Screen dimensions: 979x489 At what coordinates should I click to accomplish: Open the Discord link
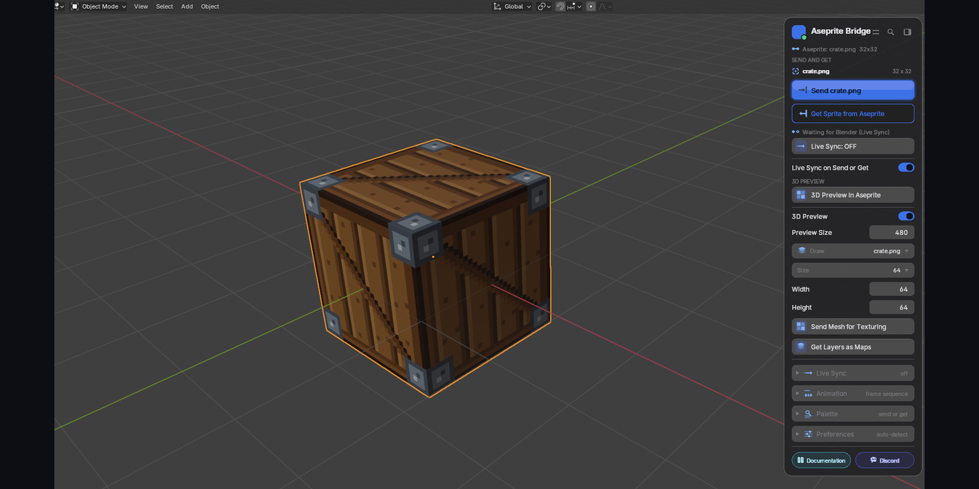[x=884, y=460]
